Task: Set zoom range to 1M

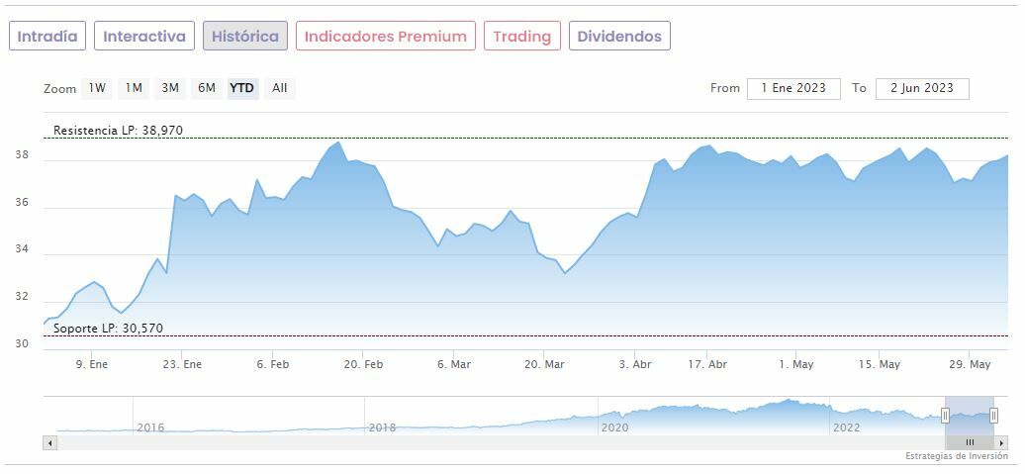Action: pos(134,88)
